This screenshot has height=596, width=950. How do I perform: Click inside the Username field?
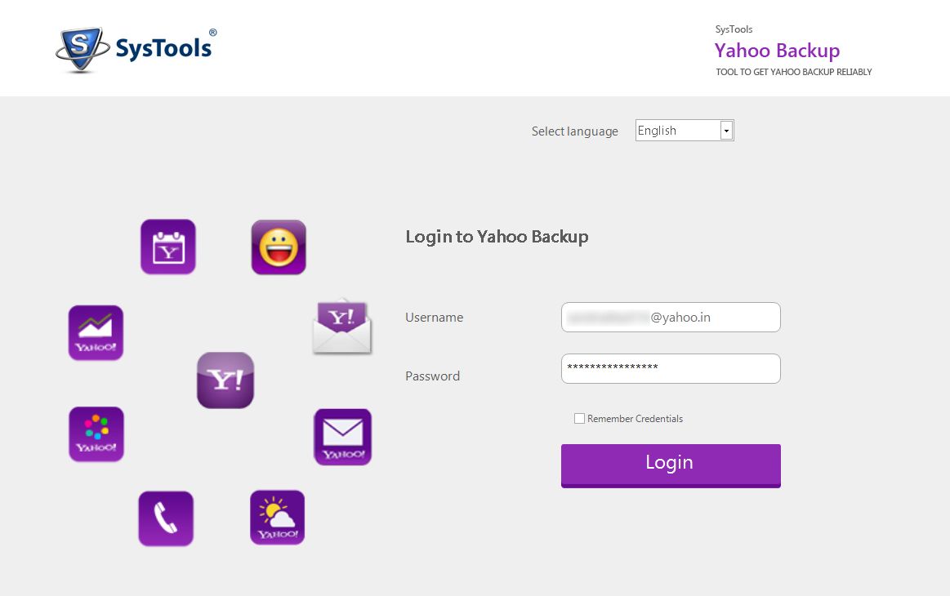click(670, 317)
